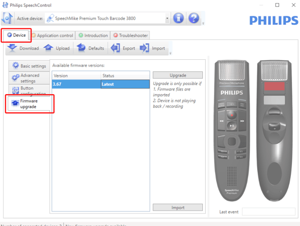300x226 pixels.
Task: Click the Import toolbar icon
Action: pos(144,48)
